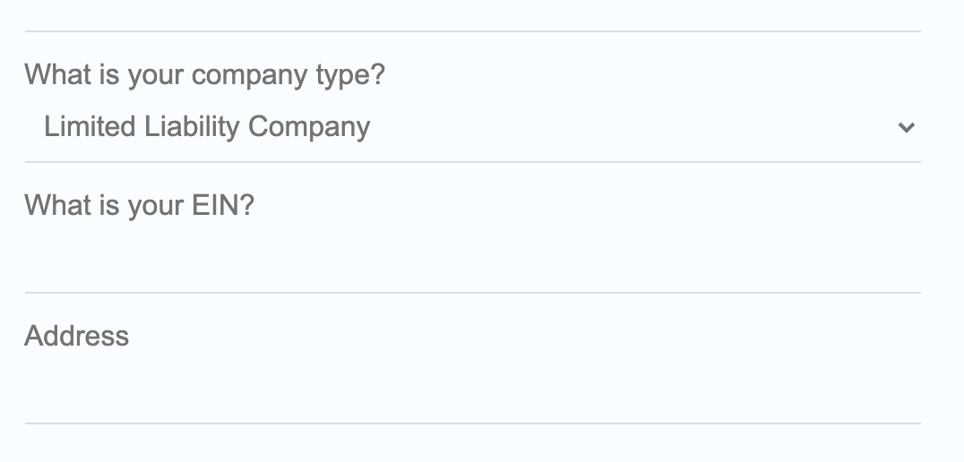Click the 'Address' label text
The height and width of the screenshot is (462, 964).
coord(77,336)
